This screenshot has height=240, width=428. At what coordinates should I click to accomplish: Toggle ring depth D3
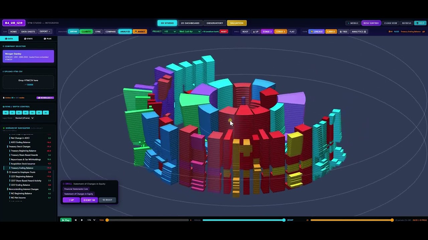[x=25, y=113]
